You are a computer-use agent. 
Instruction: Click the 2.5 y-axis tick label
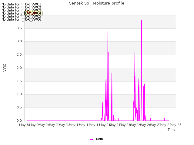click(19, 54)
